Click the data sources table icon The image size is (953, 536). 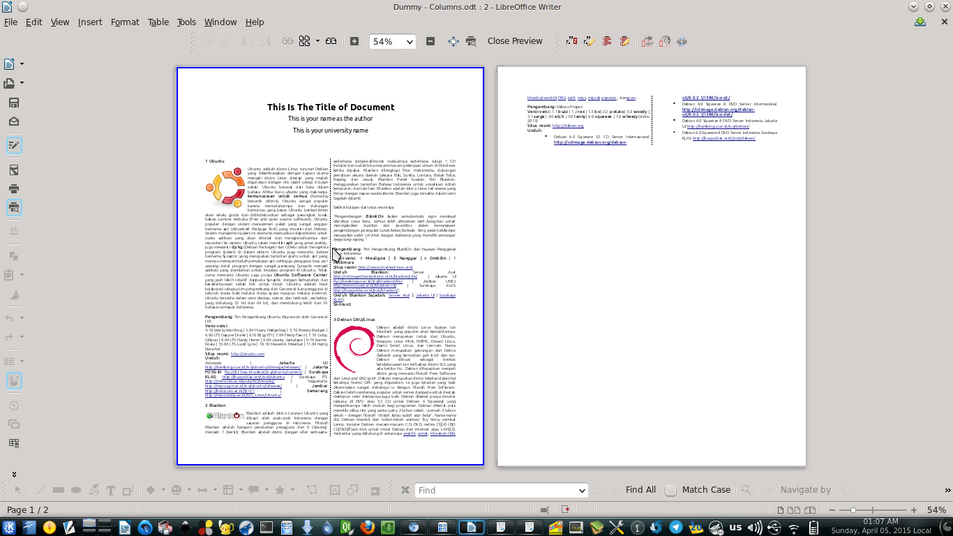13,442
